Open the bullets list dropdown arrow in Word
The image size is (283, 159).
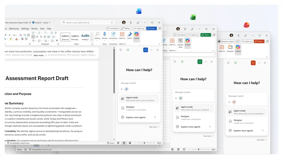[36, 33]
